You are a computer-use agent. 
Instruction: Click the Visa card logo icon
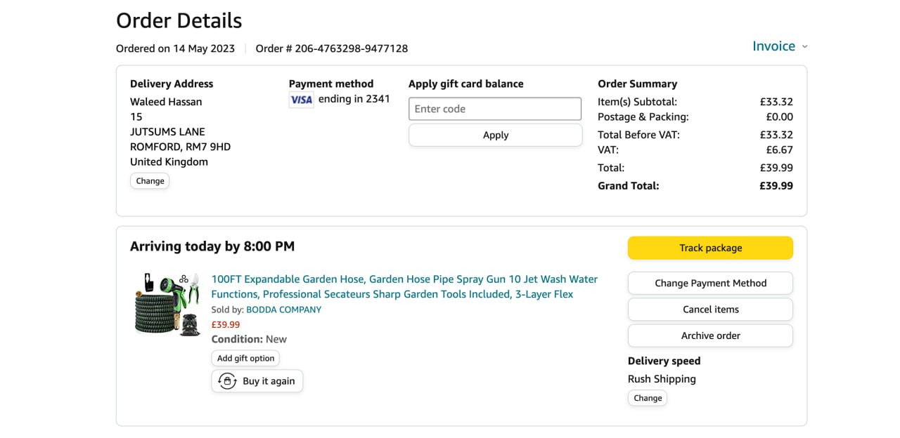click(301, 100)
